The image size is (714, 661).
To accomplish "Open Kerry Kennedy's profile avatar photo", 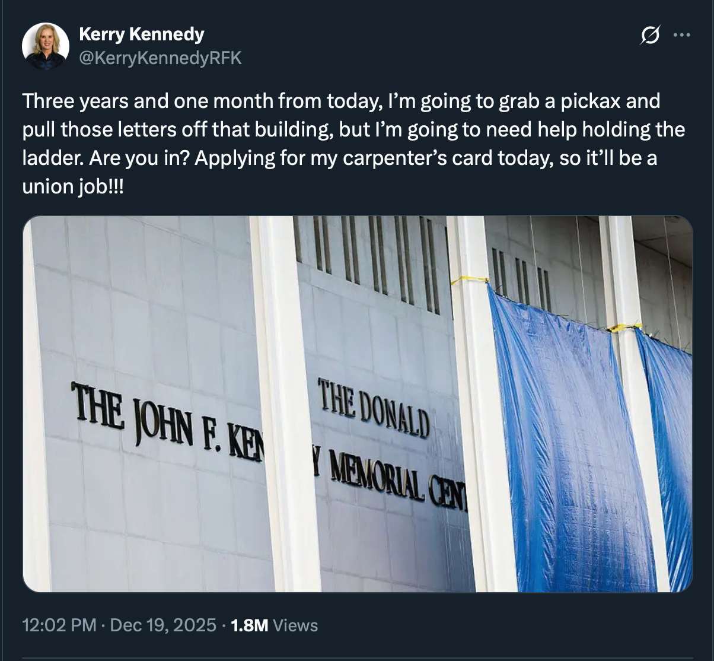I will pyautogui.click(x=46, y=46).
